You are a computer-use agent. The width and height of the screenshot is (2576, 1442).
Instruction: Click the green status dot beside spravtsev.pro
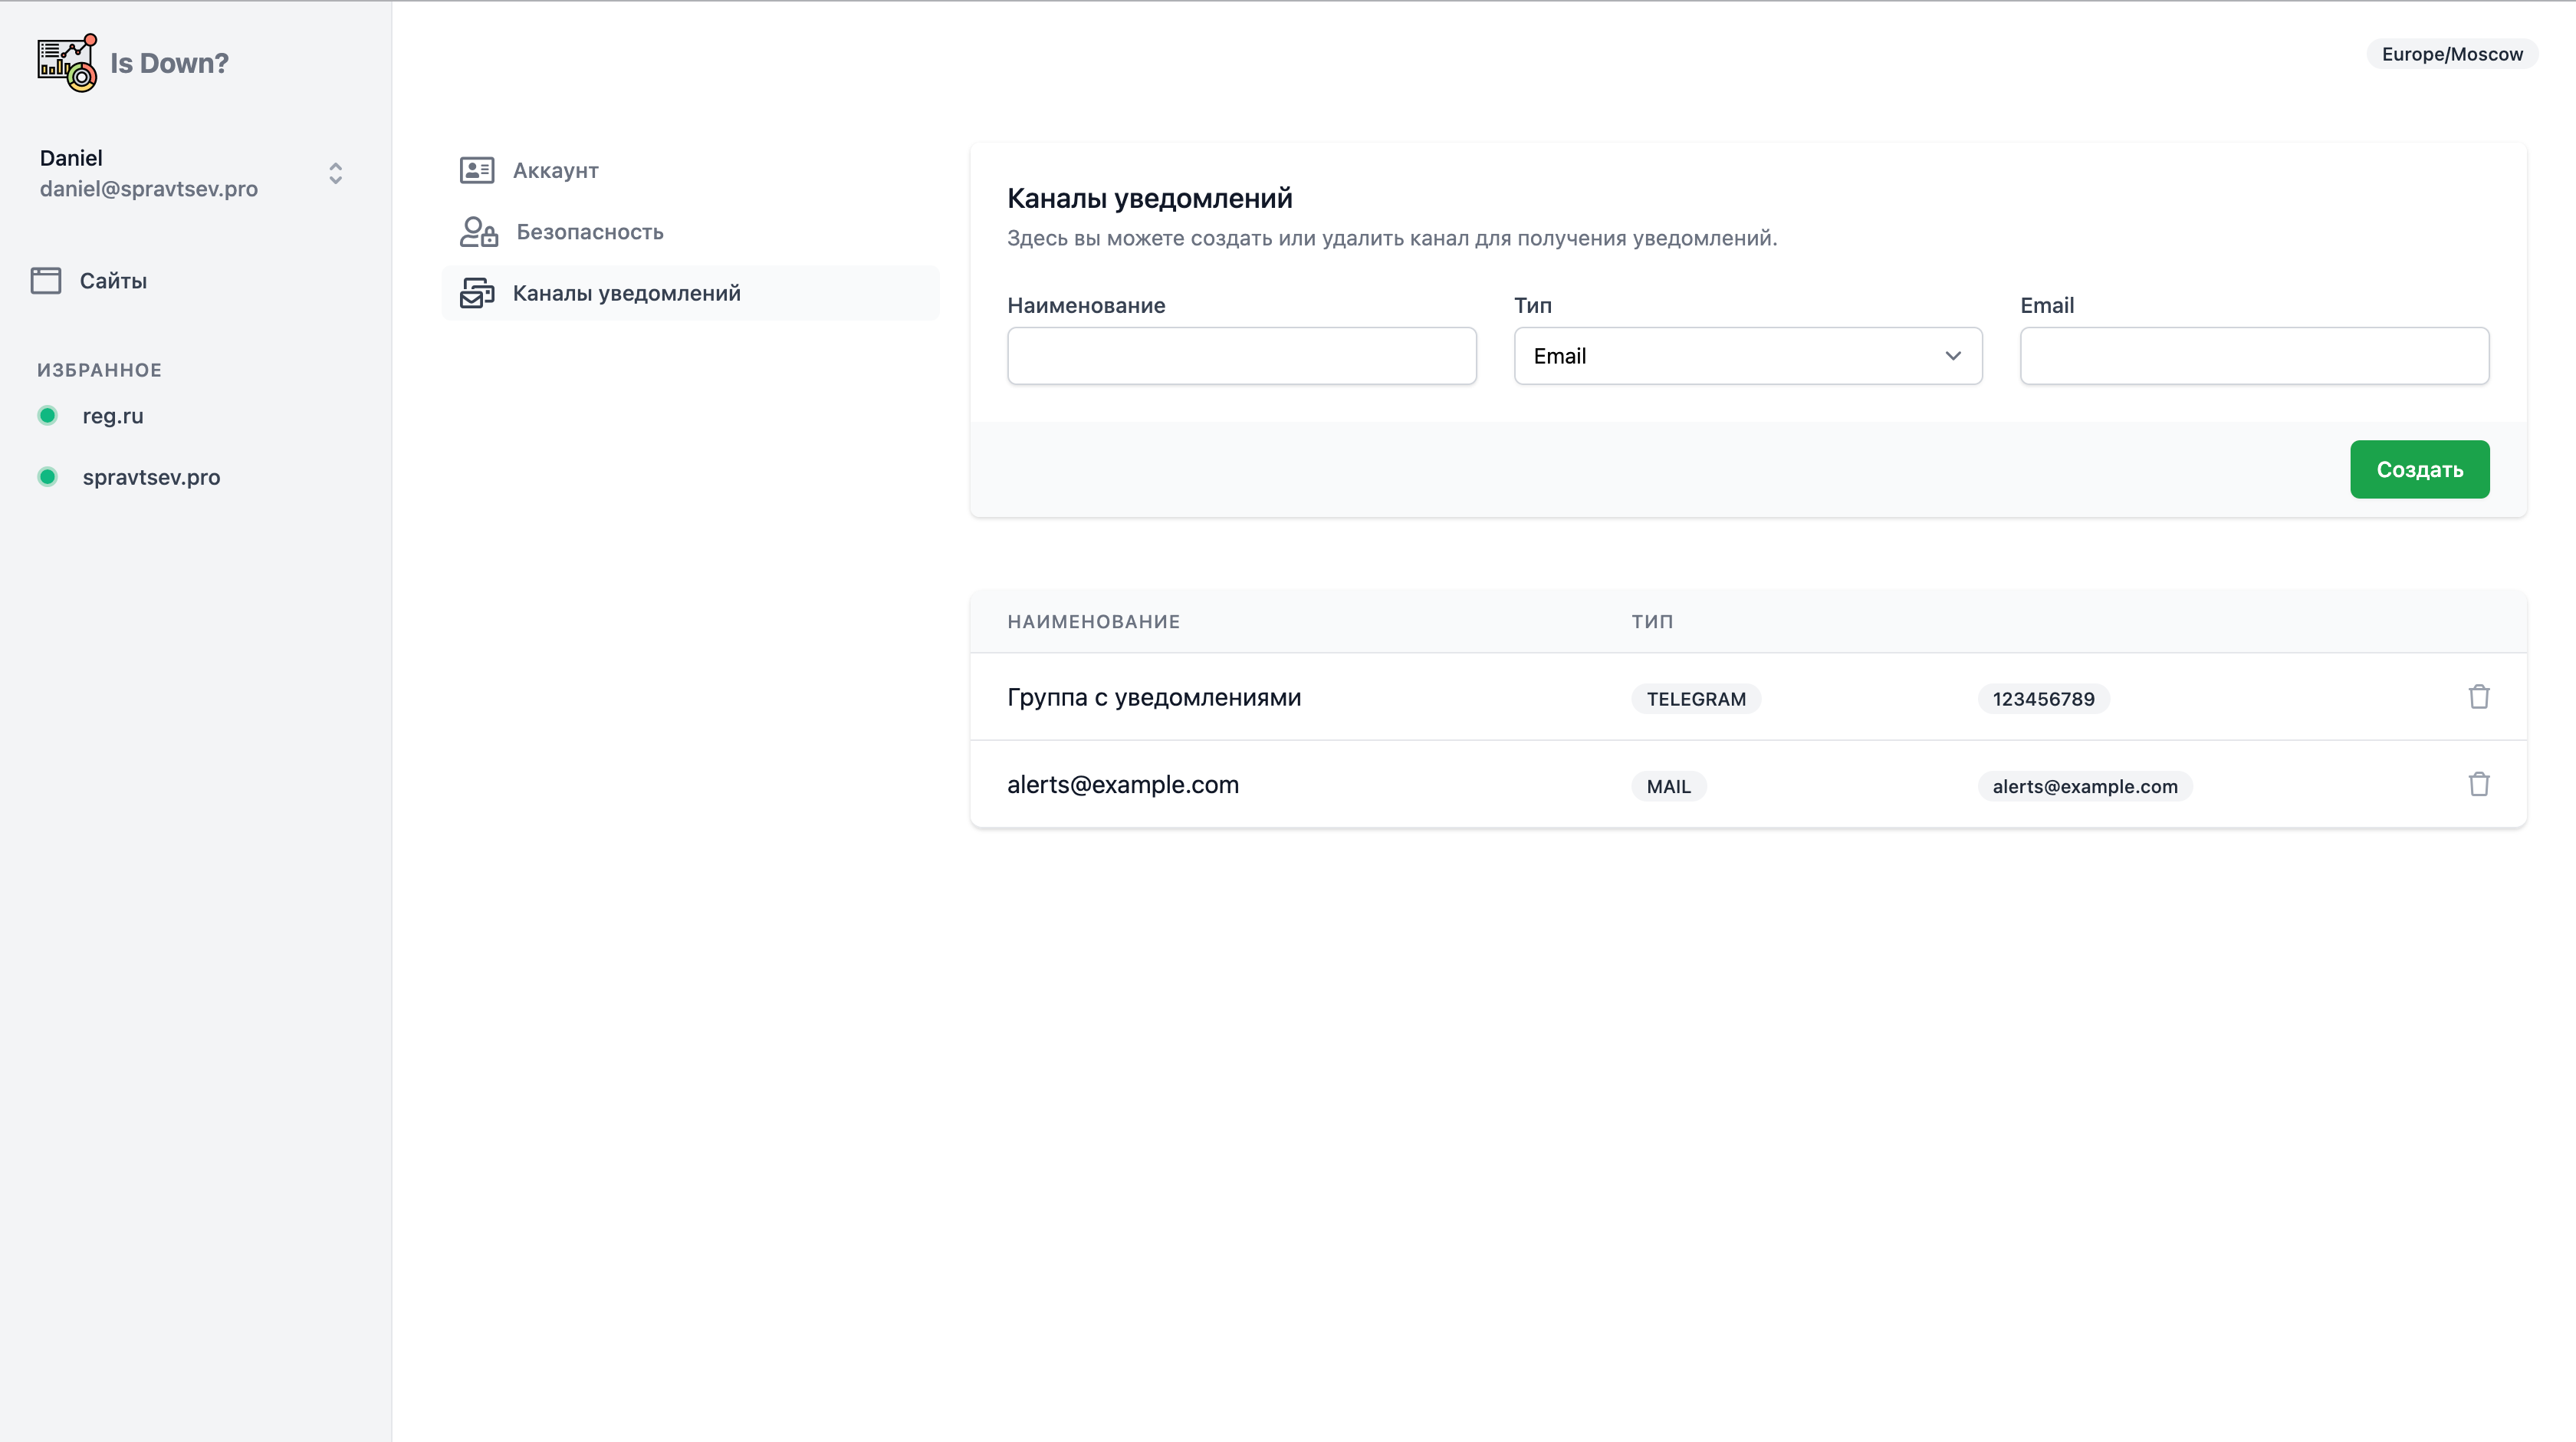pos(47,477)
